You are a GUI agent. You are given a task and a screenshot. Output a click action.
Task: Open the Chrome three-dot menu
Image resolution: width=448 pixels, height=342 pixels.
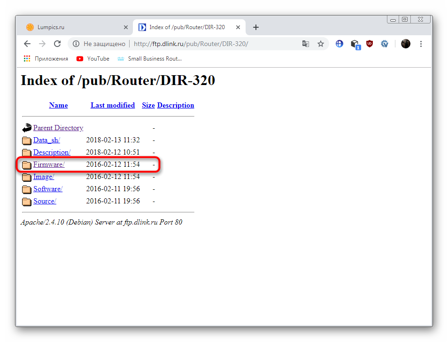(x=421, y=44)
